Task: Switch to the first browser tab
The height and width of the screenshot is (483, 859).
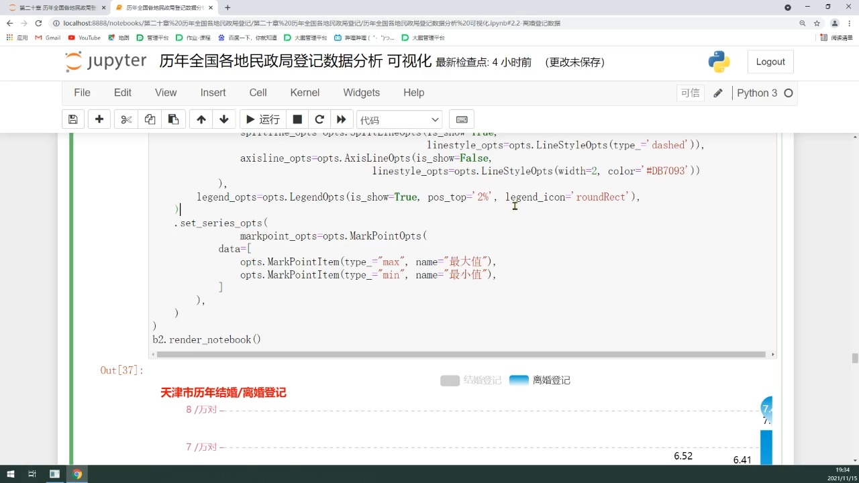Action: [56, 7]
